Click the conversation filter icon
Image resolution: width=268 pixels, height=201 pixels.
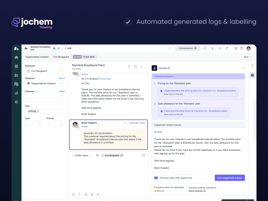[129, 67]
